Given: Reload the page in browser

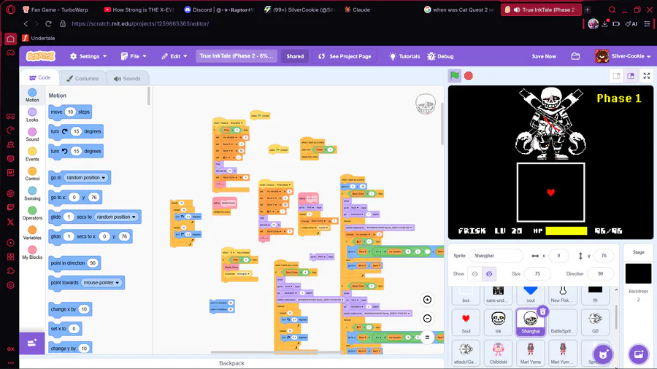Looking at the screenshot, I should coord(48,24).
